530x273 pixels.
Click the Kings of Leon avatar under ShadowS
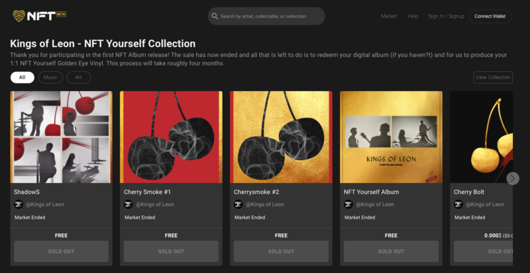coord(19,204)
